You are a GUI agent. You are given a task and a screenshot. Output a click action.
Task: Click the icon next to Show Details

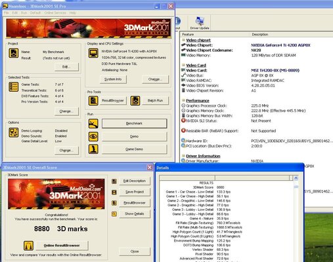coord(114,214)
